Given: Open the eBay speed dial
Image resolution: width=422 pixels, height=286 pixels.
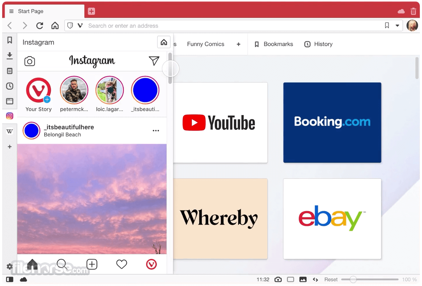Looking at the screenshot, I should pos(332,219).
